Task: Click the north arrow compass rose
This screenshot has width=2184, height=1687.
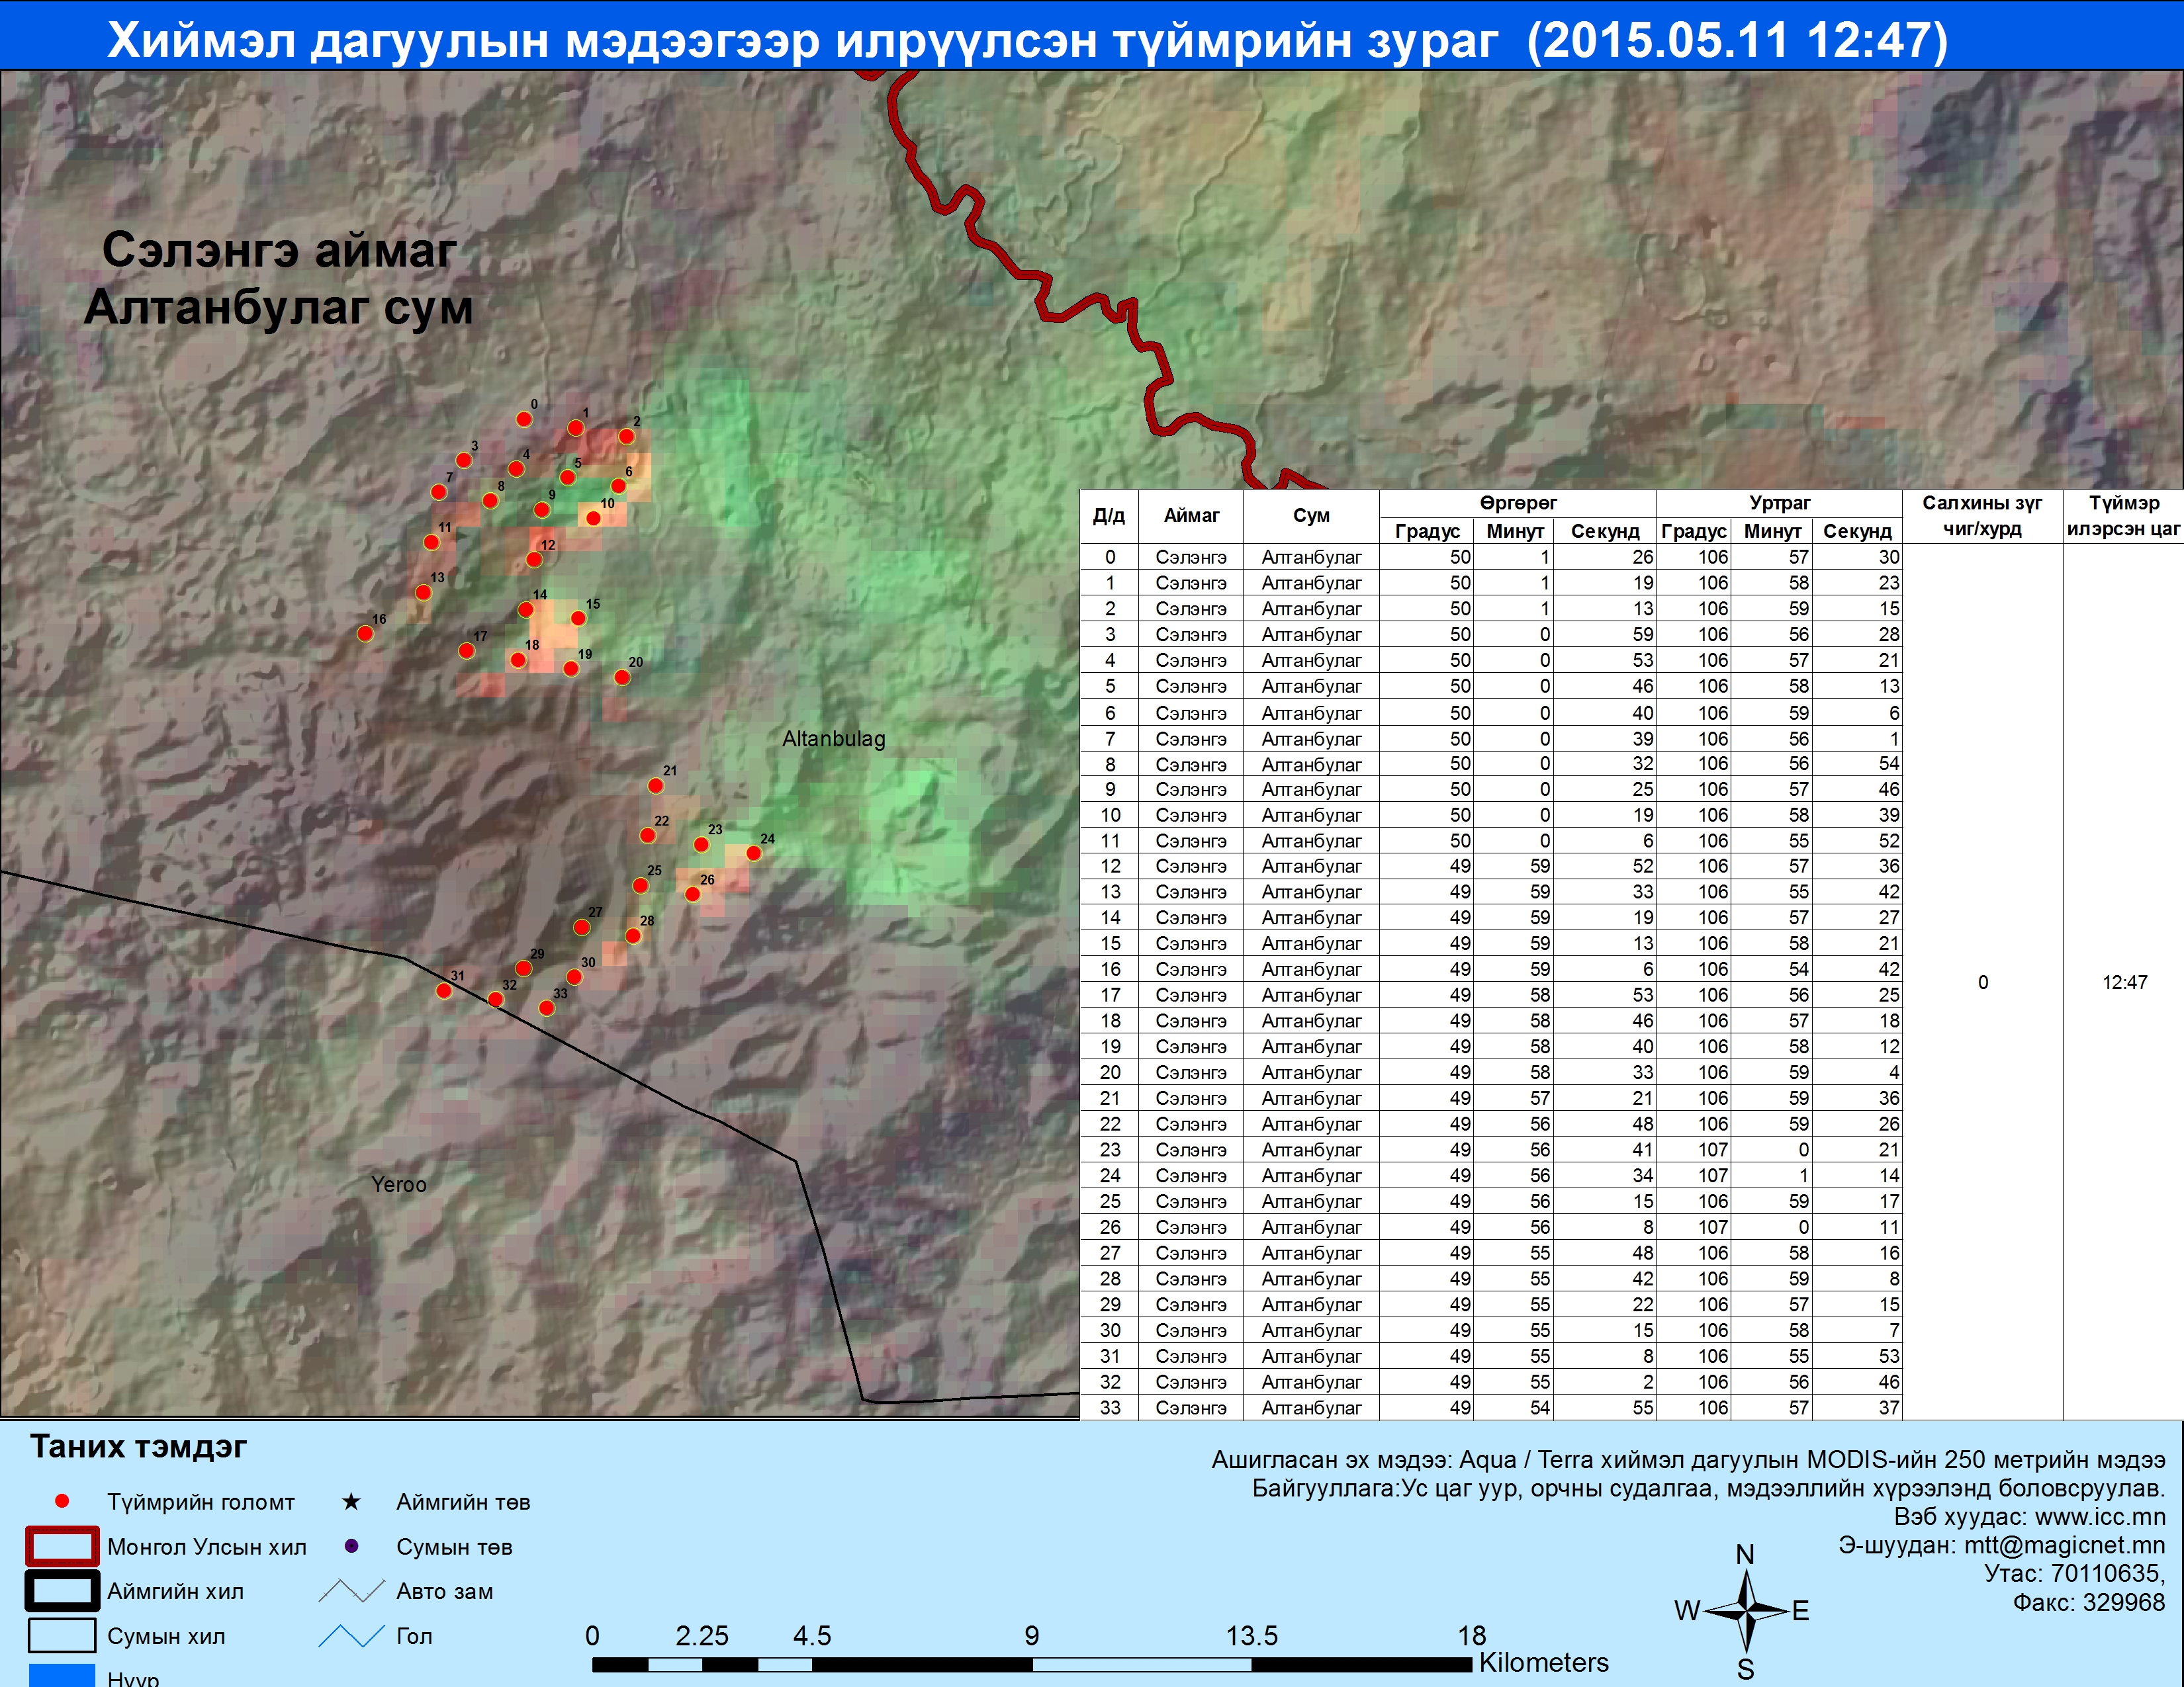Action: click(1746, 1610)
